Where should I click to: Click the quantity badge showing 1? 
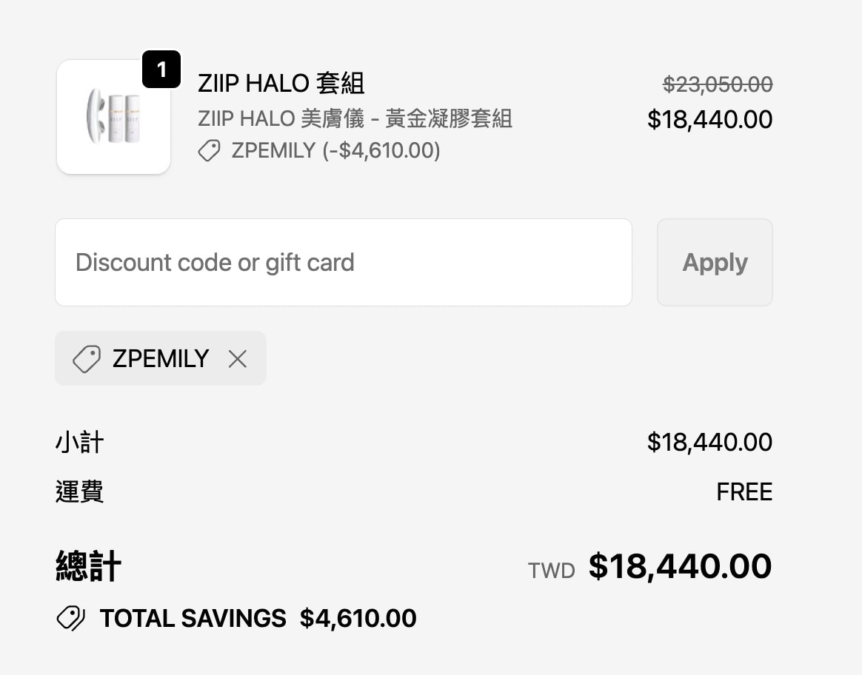coord(161,70)
